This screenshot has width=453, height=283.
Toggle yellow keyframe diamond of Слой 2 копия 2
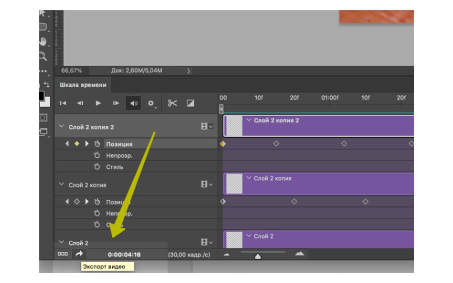77,144
